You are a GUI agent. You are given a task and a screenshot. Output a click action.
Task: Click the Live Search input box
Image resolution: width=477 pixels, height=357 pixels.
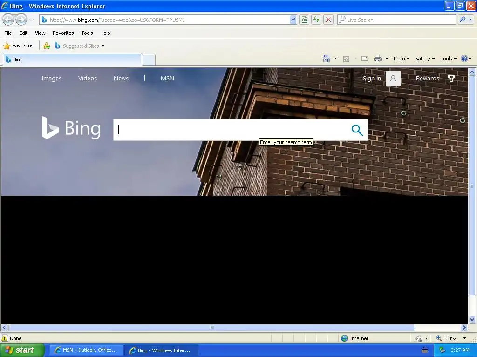[396, 20]
